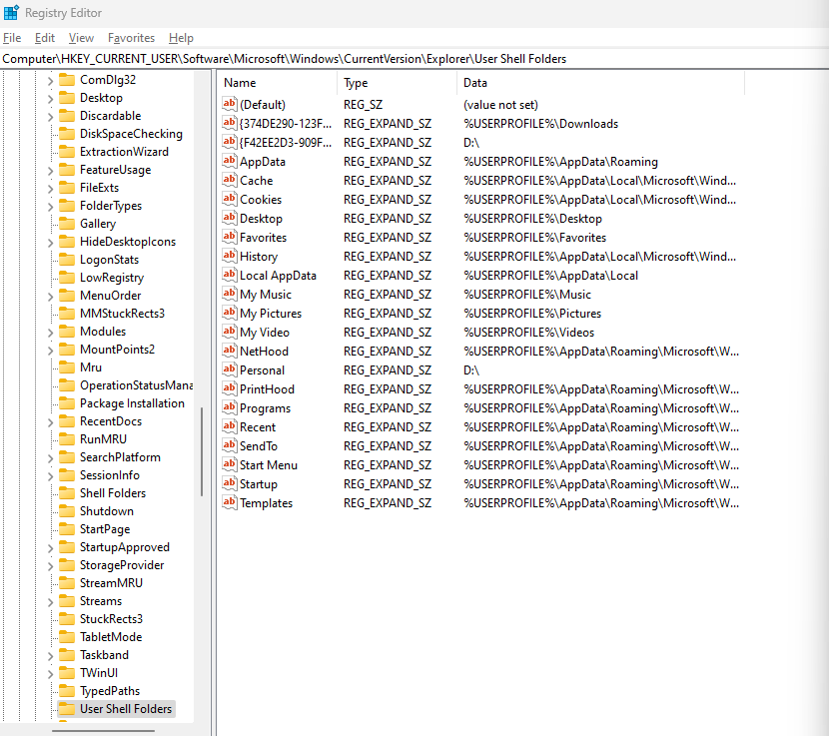This screenshot has height=736, width=829.
Task: Sort values by the Data column header
Action: [x=600, y=83]
